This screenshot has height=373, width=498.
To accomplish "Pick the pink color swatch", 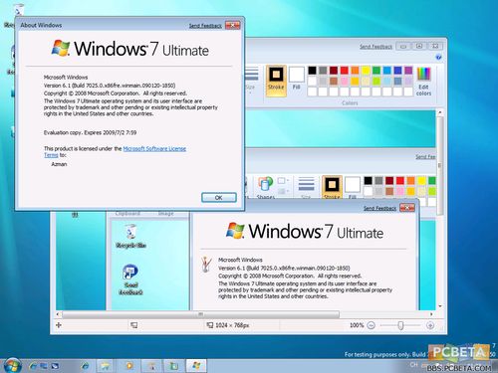I will [x=345, y=81].
